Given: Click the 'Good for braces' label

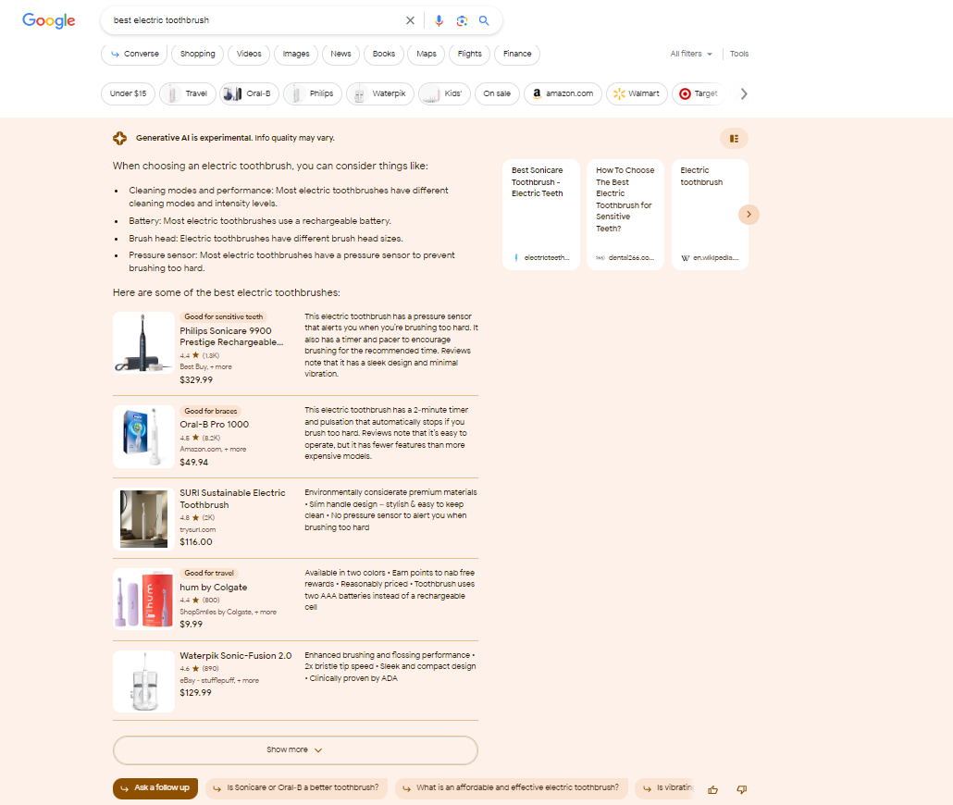Looking at the screenshot, I should (211, 411).
